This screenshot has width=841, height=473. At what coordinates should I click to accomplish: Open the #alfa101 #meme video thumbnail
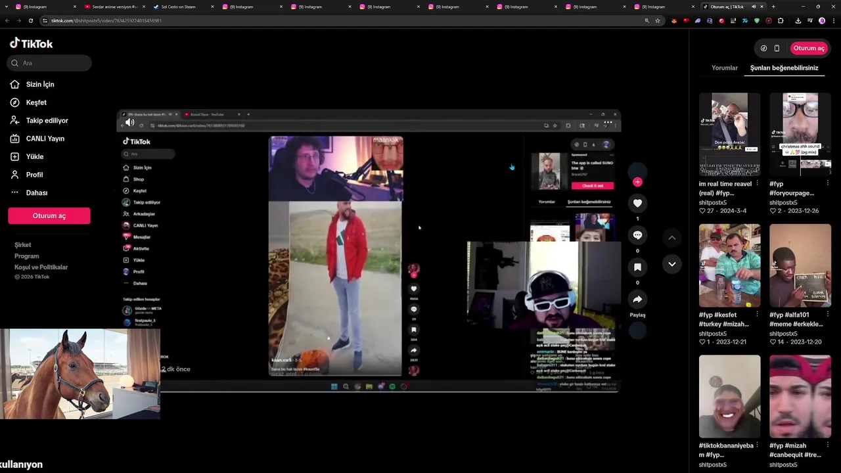(800, 265)
